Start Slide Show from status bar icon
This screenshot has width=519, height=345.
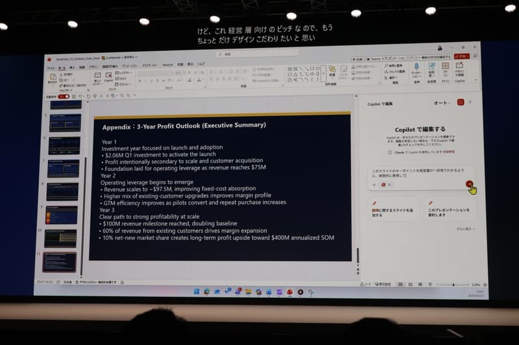pyautogui.click(x=430, y=284)
